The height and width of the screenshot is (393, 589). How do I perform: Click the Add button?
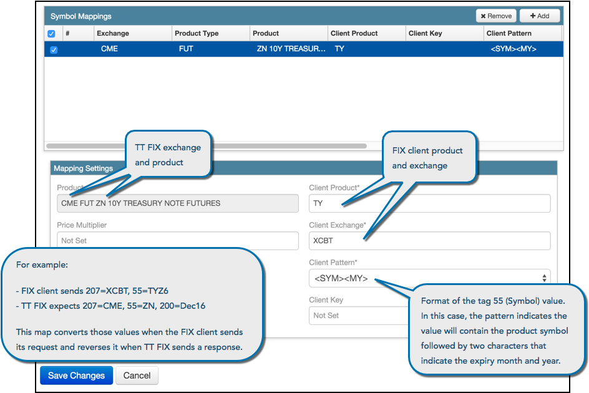[x=540, y=16]
